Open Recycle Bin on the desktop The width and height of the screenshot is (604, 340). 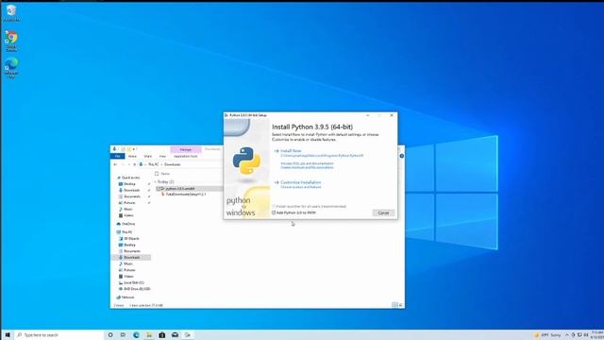click(x=11, y=12)
